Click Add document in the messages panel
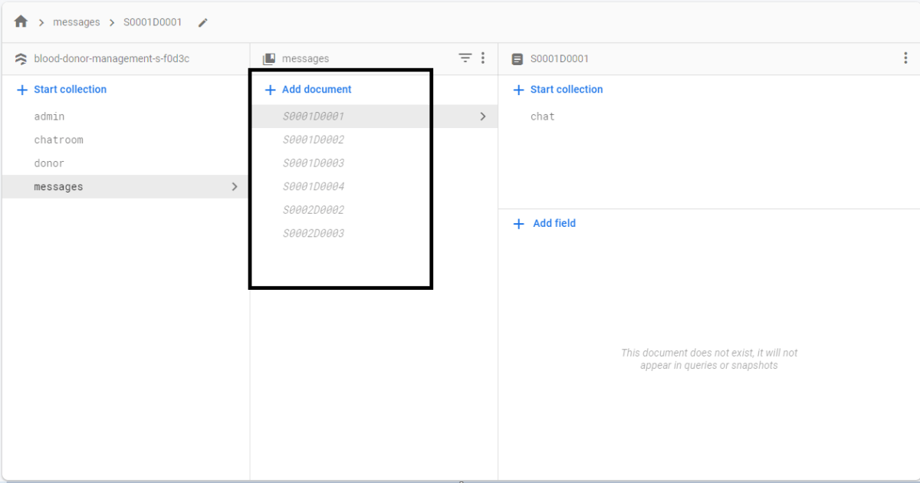 pyautogui.click(x=307, y=89)
